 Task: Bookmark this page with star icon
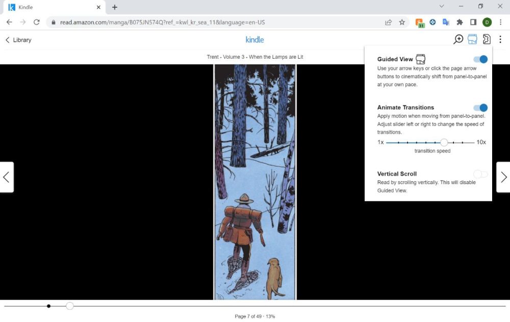click(x=402, y=22)
